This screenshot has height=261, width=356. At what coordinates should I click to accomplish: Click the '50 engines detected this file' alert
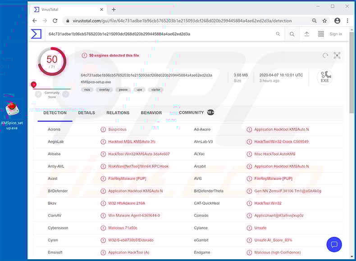pos(110,55)
